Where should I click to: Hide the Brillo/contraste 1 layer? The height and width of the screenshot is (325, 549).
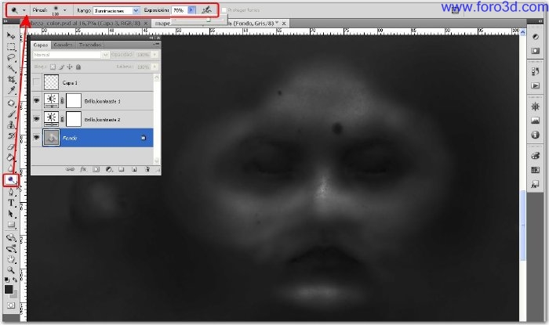point(36,101)
